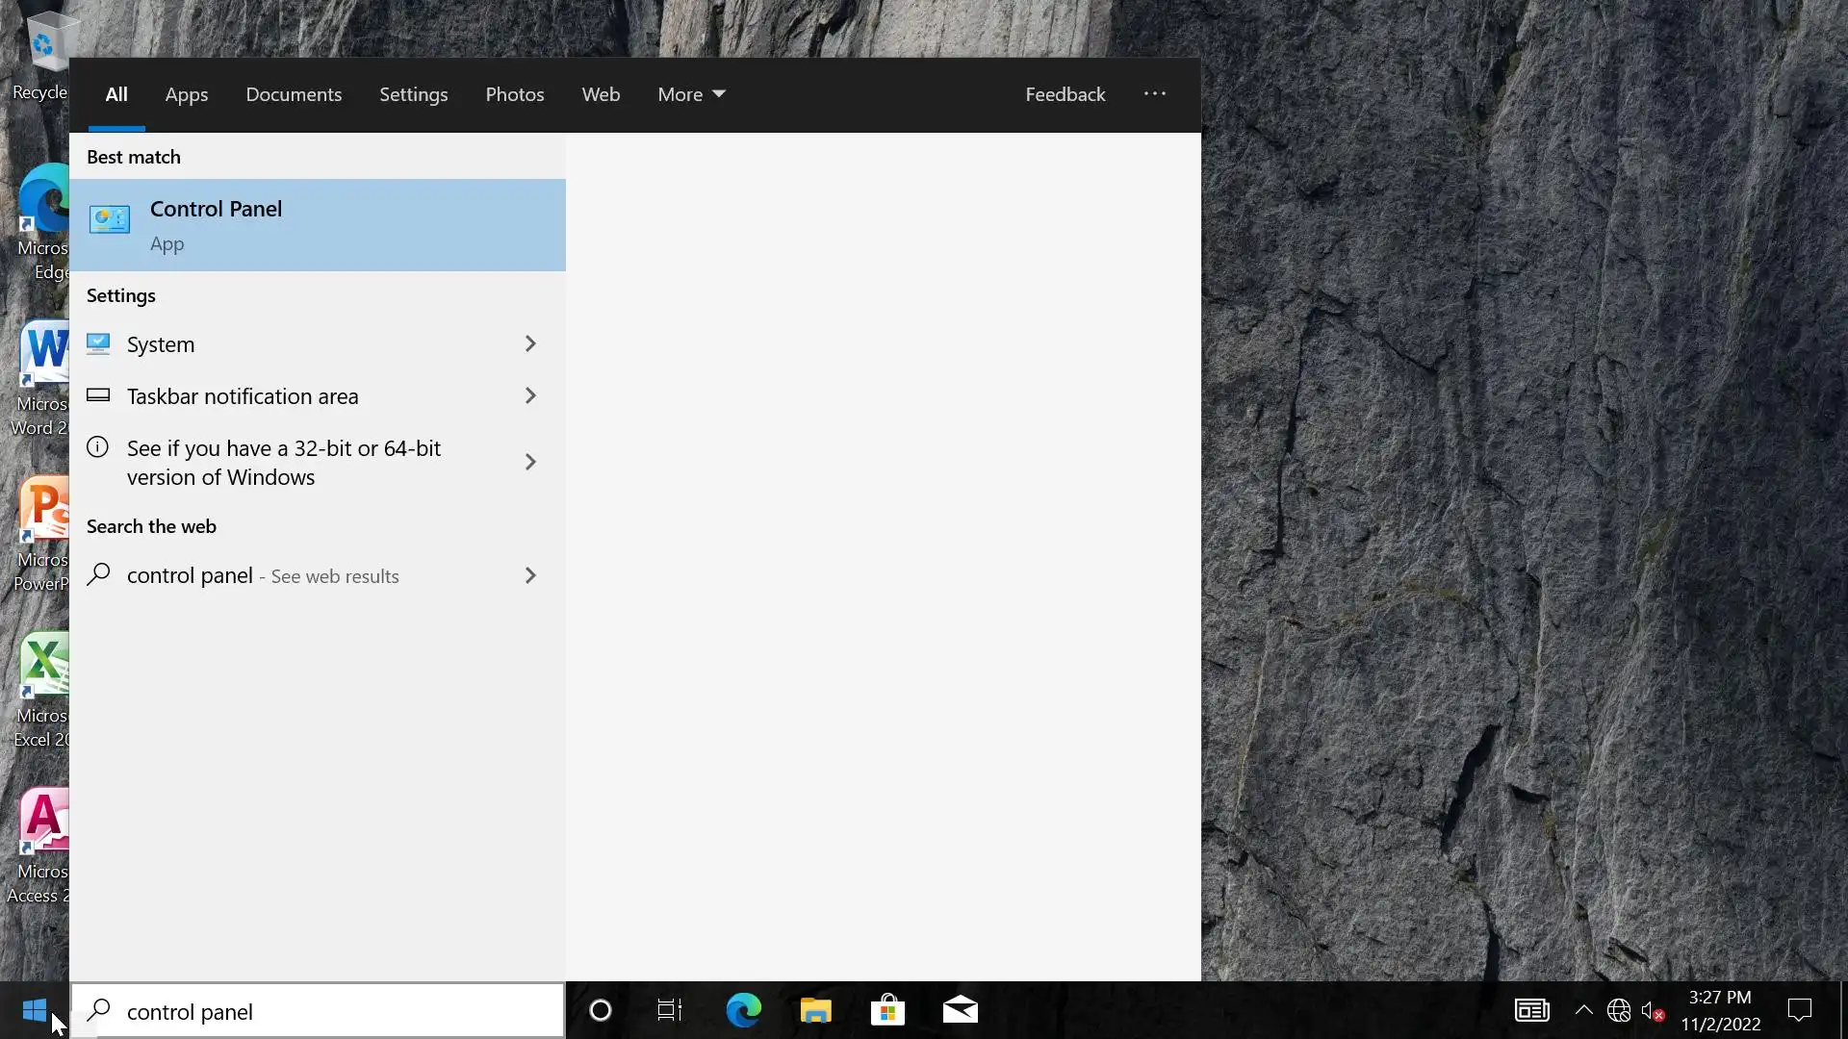The image size is (1848, 1039).
Task: Open Microsoft Store from taskbar
Action: [x=887, y=1010]
